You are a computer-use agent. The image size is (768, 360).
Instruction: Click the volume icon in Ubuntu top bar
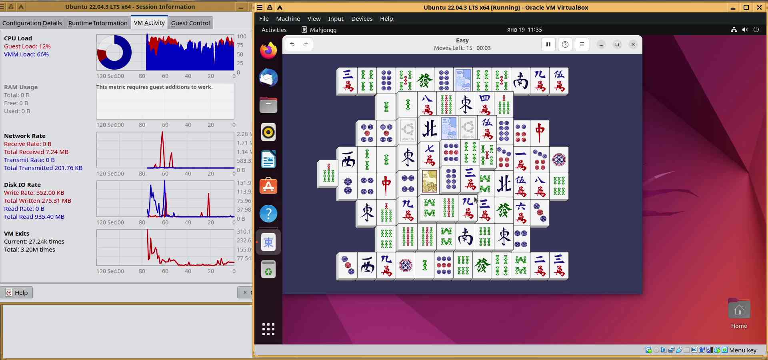pos(745,30)
